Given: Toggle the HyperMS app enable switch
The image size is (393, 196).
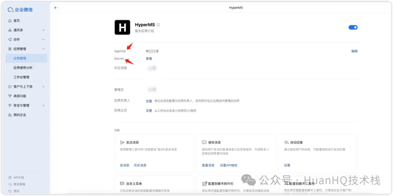Looking at the screenshot, I should tap(353, 27).
